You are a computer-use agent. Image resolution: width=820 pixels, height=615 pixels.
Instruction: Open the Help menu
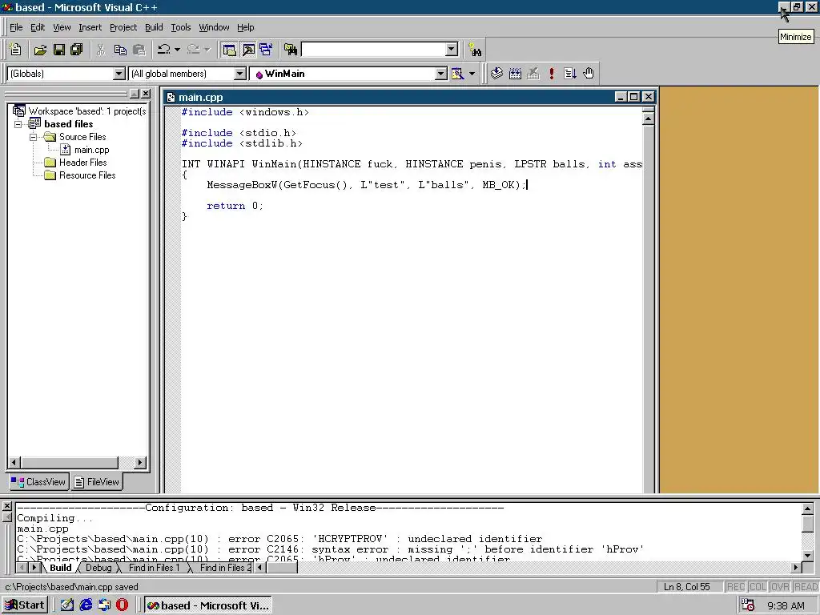[x=245, y=27]
